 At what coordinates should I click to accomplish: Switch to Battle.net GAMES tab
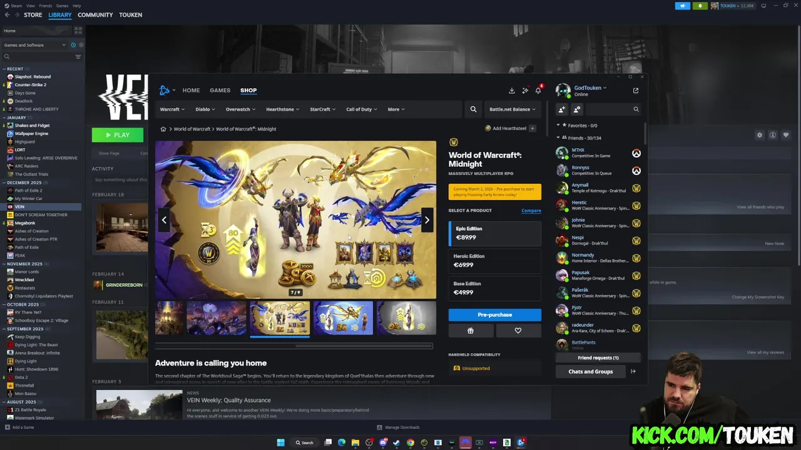click(220, 91)
